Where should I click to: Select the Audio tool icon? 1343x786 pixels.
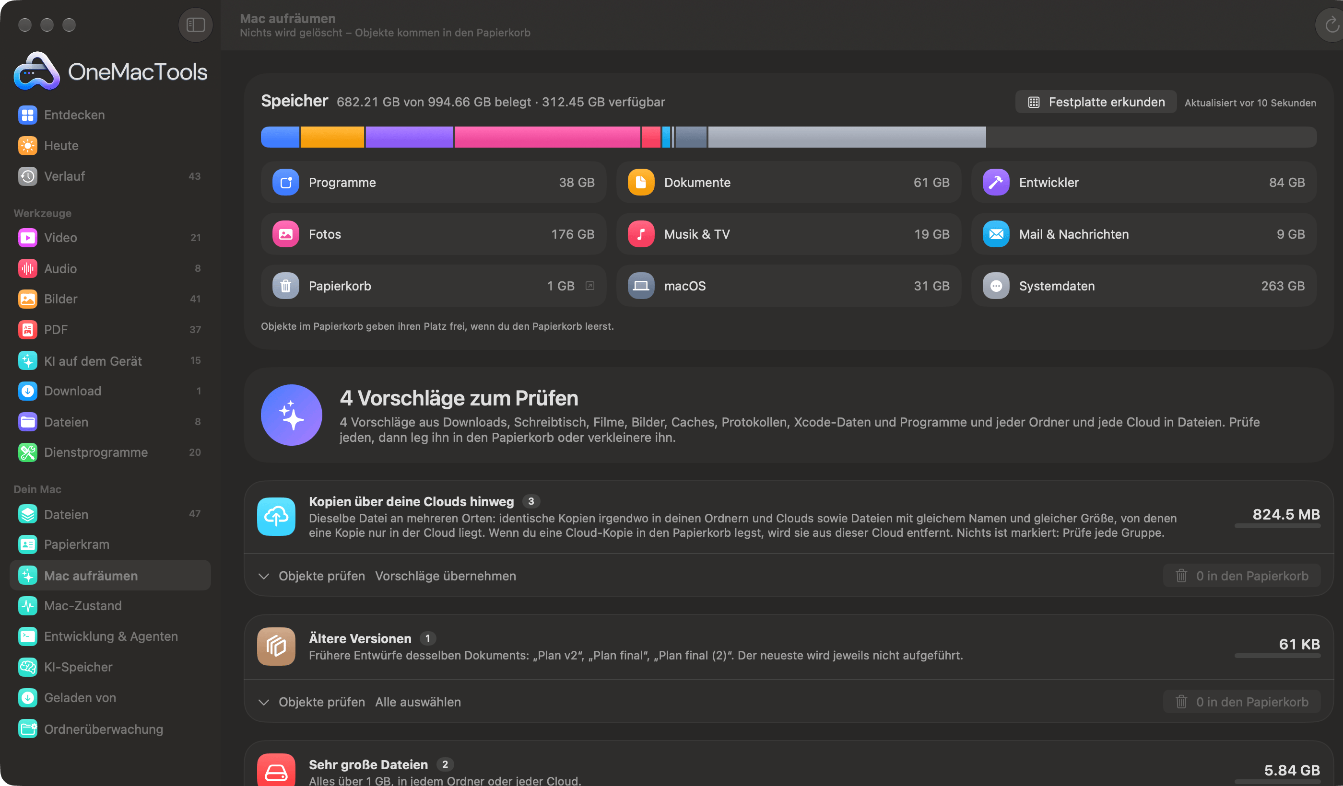tap(28, 268)
